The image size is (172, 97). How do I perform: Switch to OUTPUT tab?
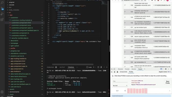tap(62, 67)
